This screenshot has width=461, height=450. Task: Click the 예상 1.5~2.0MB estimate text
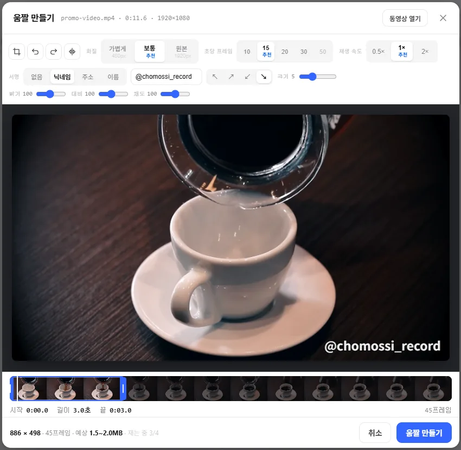coord(99,433)
